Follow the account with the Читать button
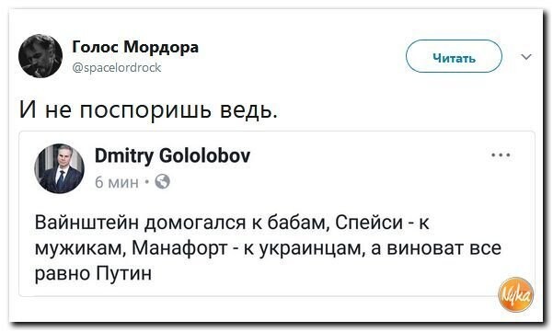553x332 pixels. (454, 56)
